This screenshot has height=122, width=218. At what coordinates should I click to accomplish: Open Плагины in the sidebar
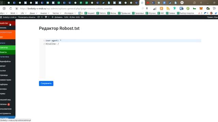coord(7,104)
